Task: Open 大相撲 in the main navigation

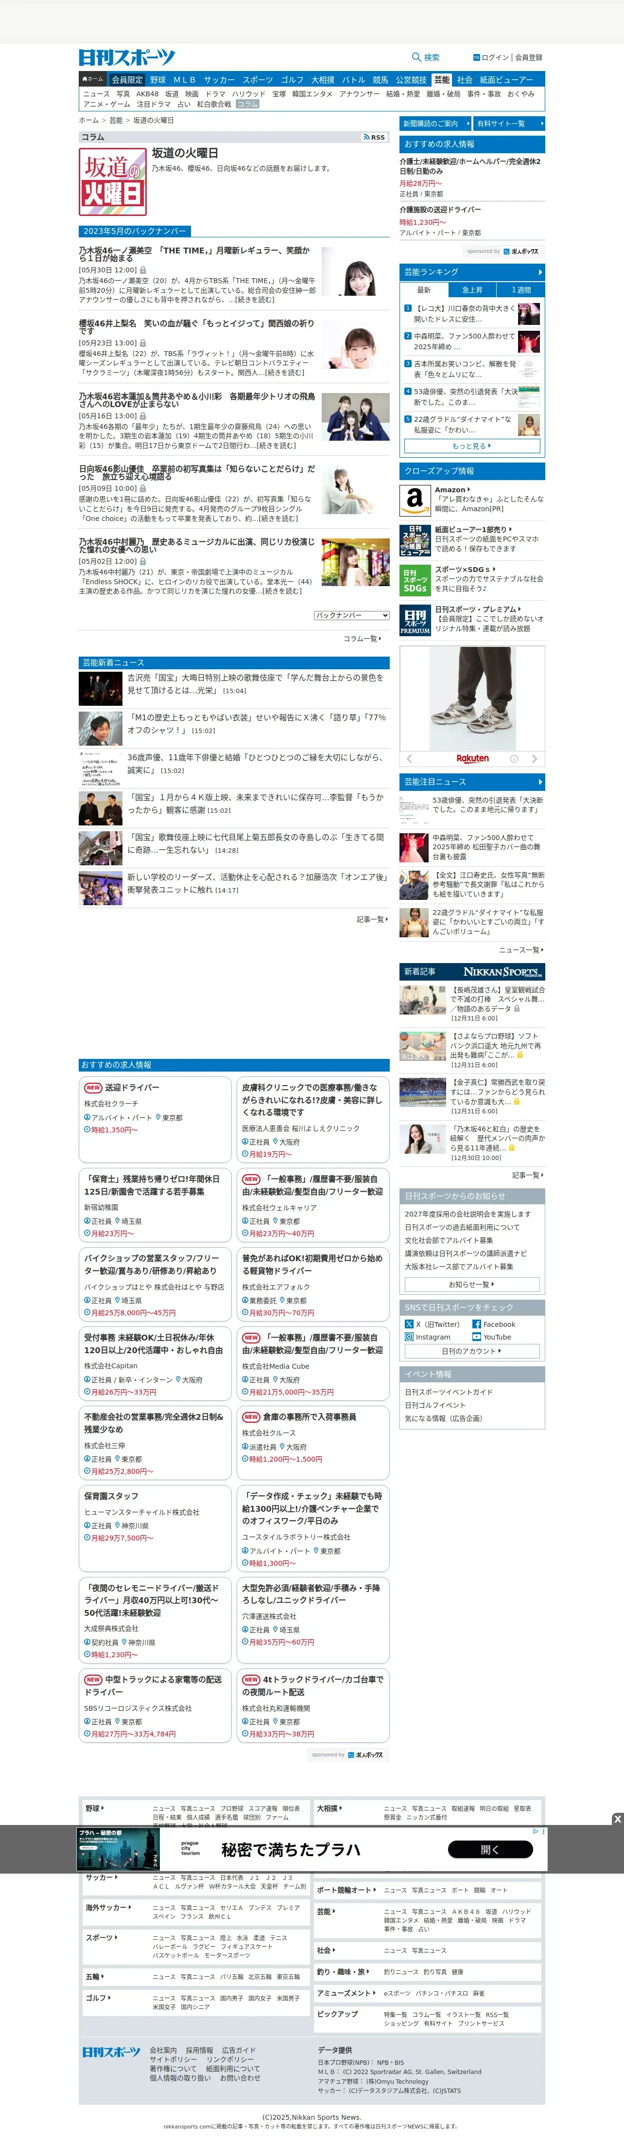Action: [x=323, y=80]
